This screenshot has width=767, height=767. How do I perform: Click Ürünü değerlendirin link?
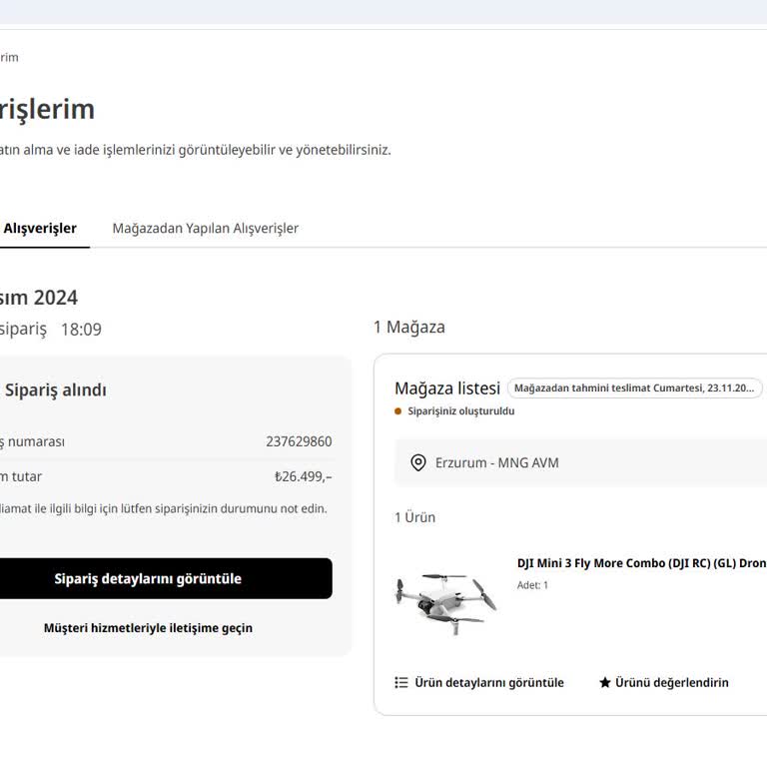(671, 683)
